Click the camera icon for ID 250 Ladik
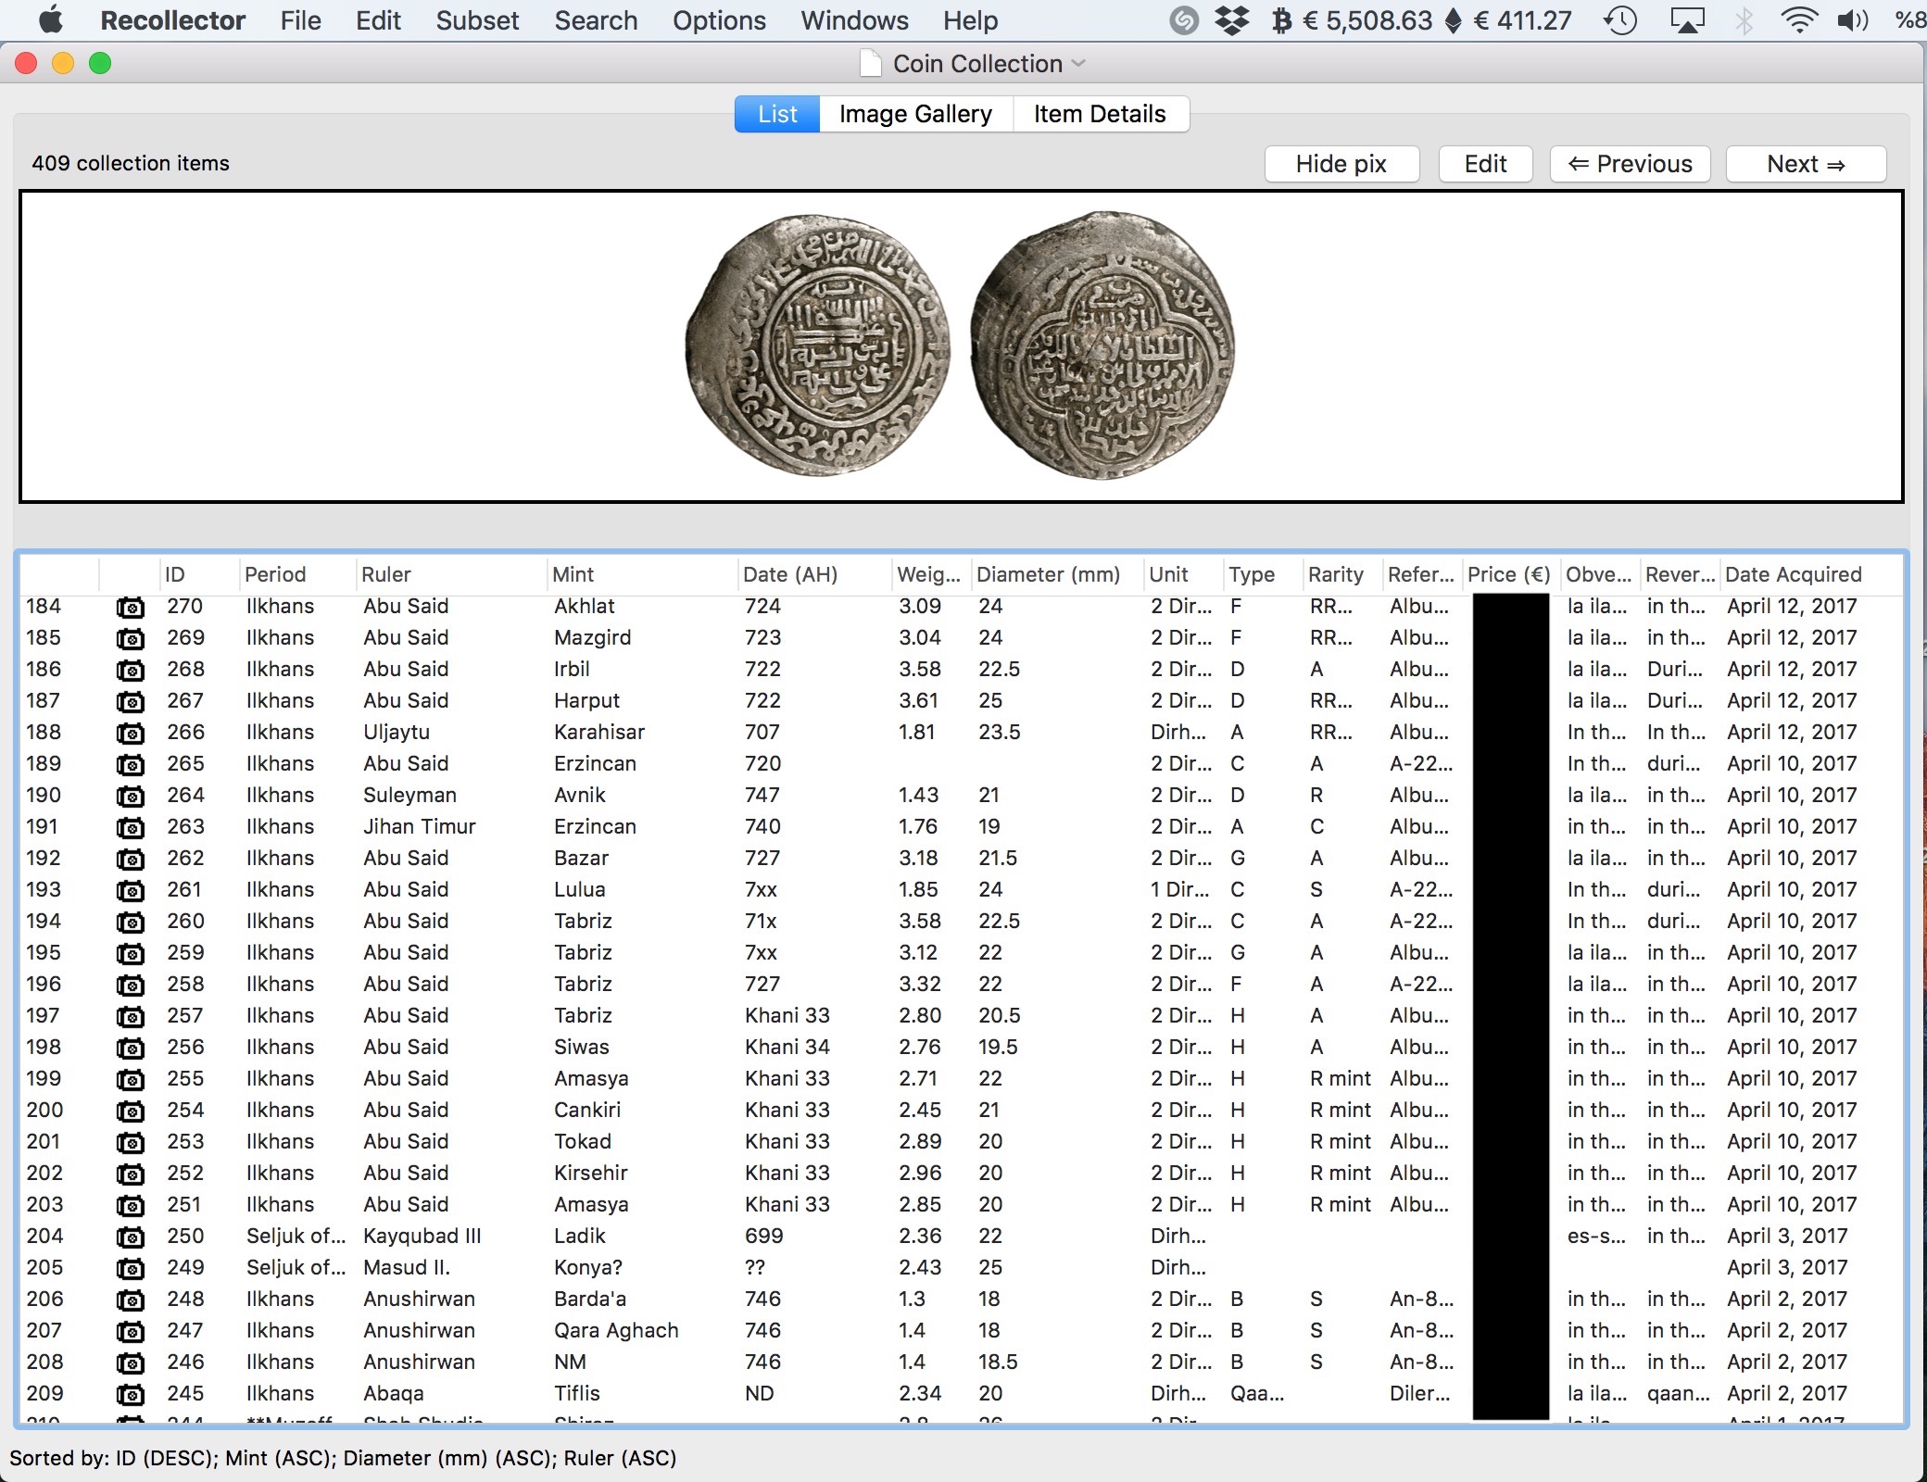1927x1482 pixels. (130, 1237)
